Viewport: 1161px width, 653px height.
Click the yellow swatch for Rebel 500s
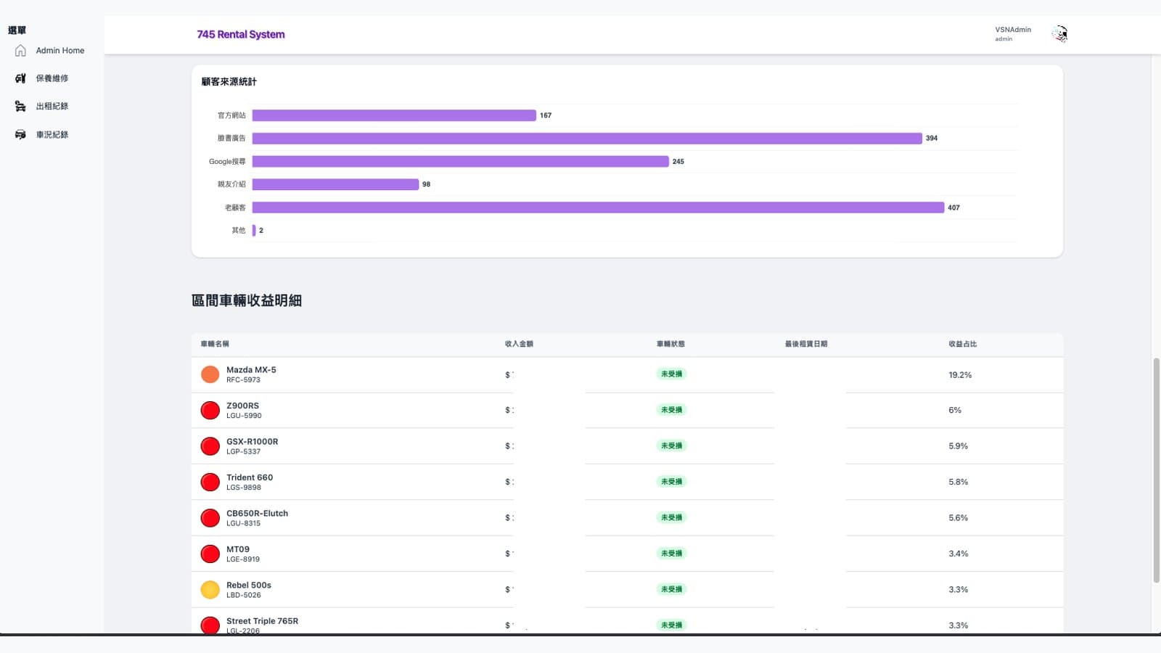(210, 590)
